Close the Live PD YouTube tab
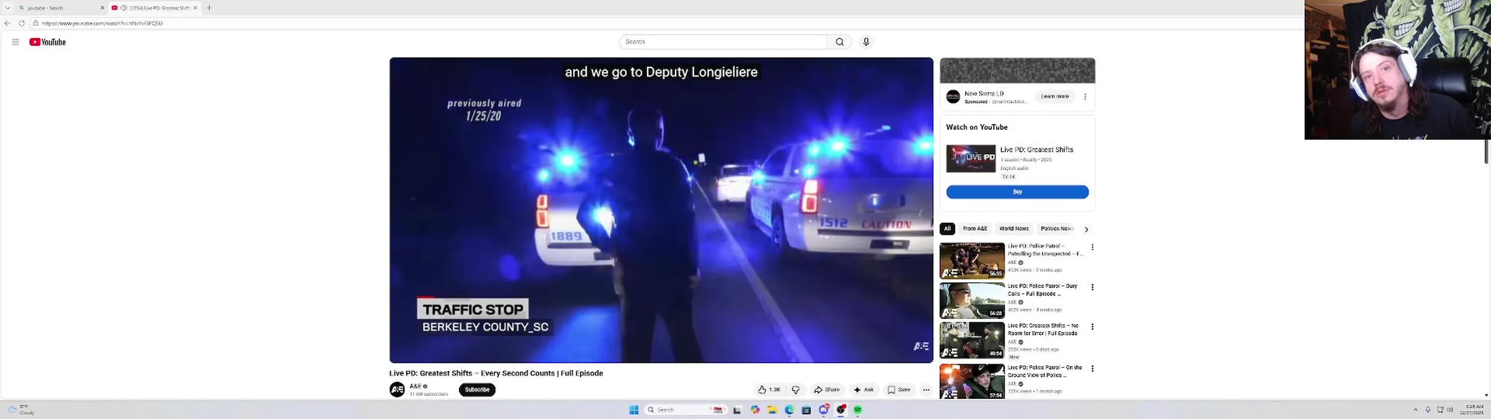This screenshot has width=1491, height=419. click(195, 8)
